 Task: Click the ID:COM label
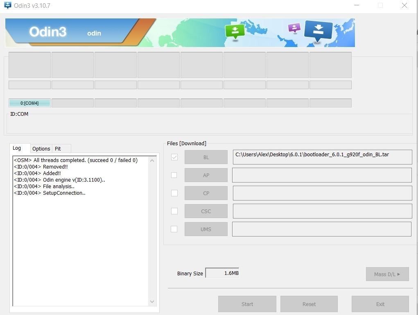(19, 114)
